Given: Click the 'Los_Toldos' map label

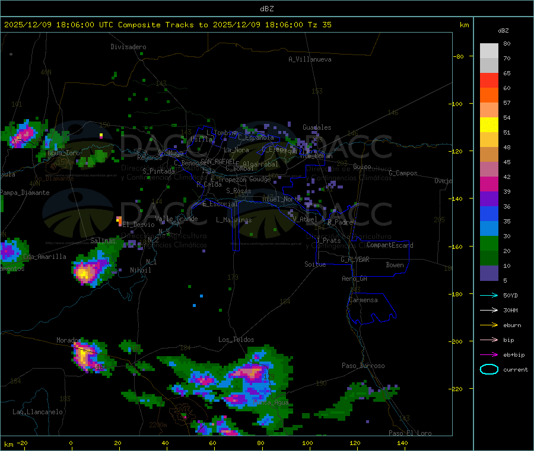Looking at the screenshot, I should pos(236,340).
